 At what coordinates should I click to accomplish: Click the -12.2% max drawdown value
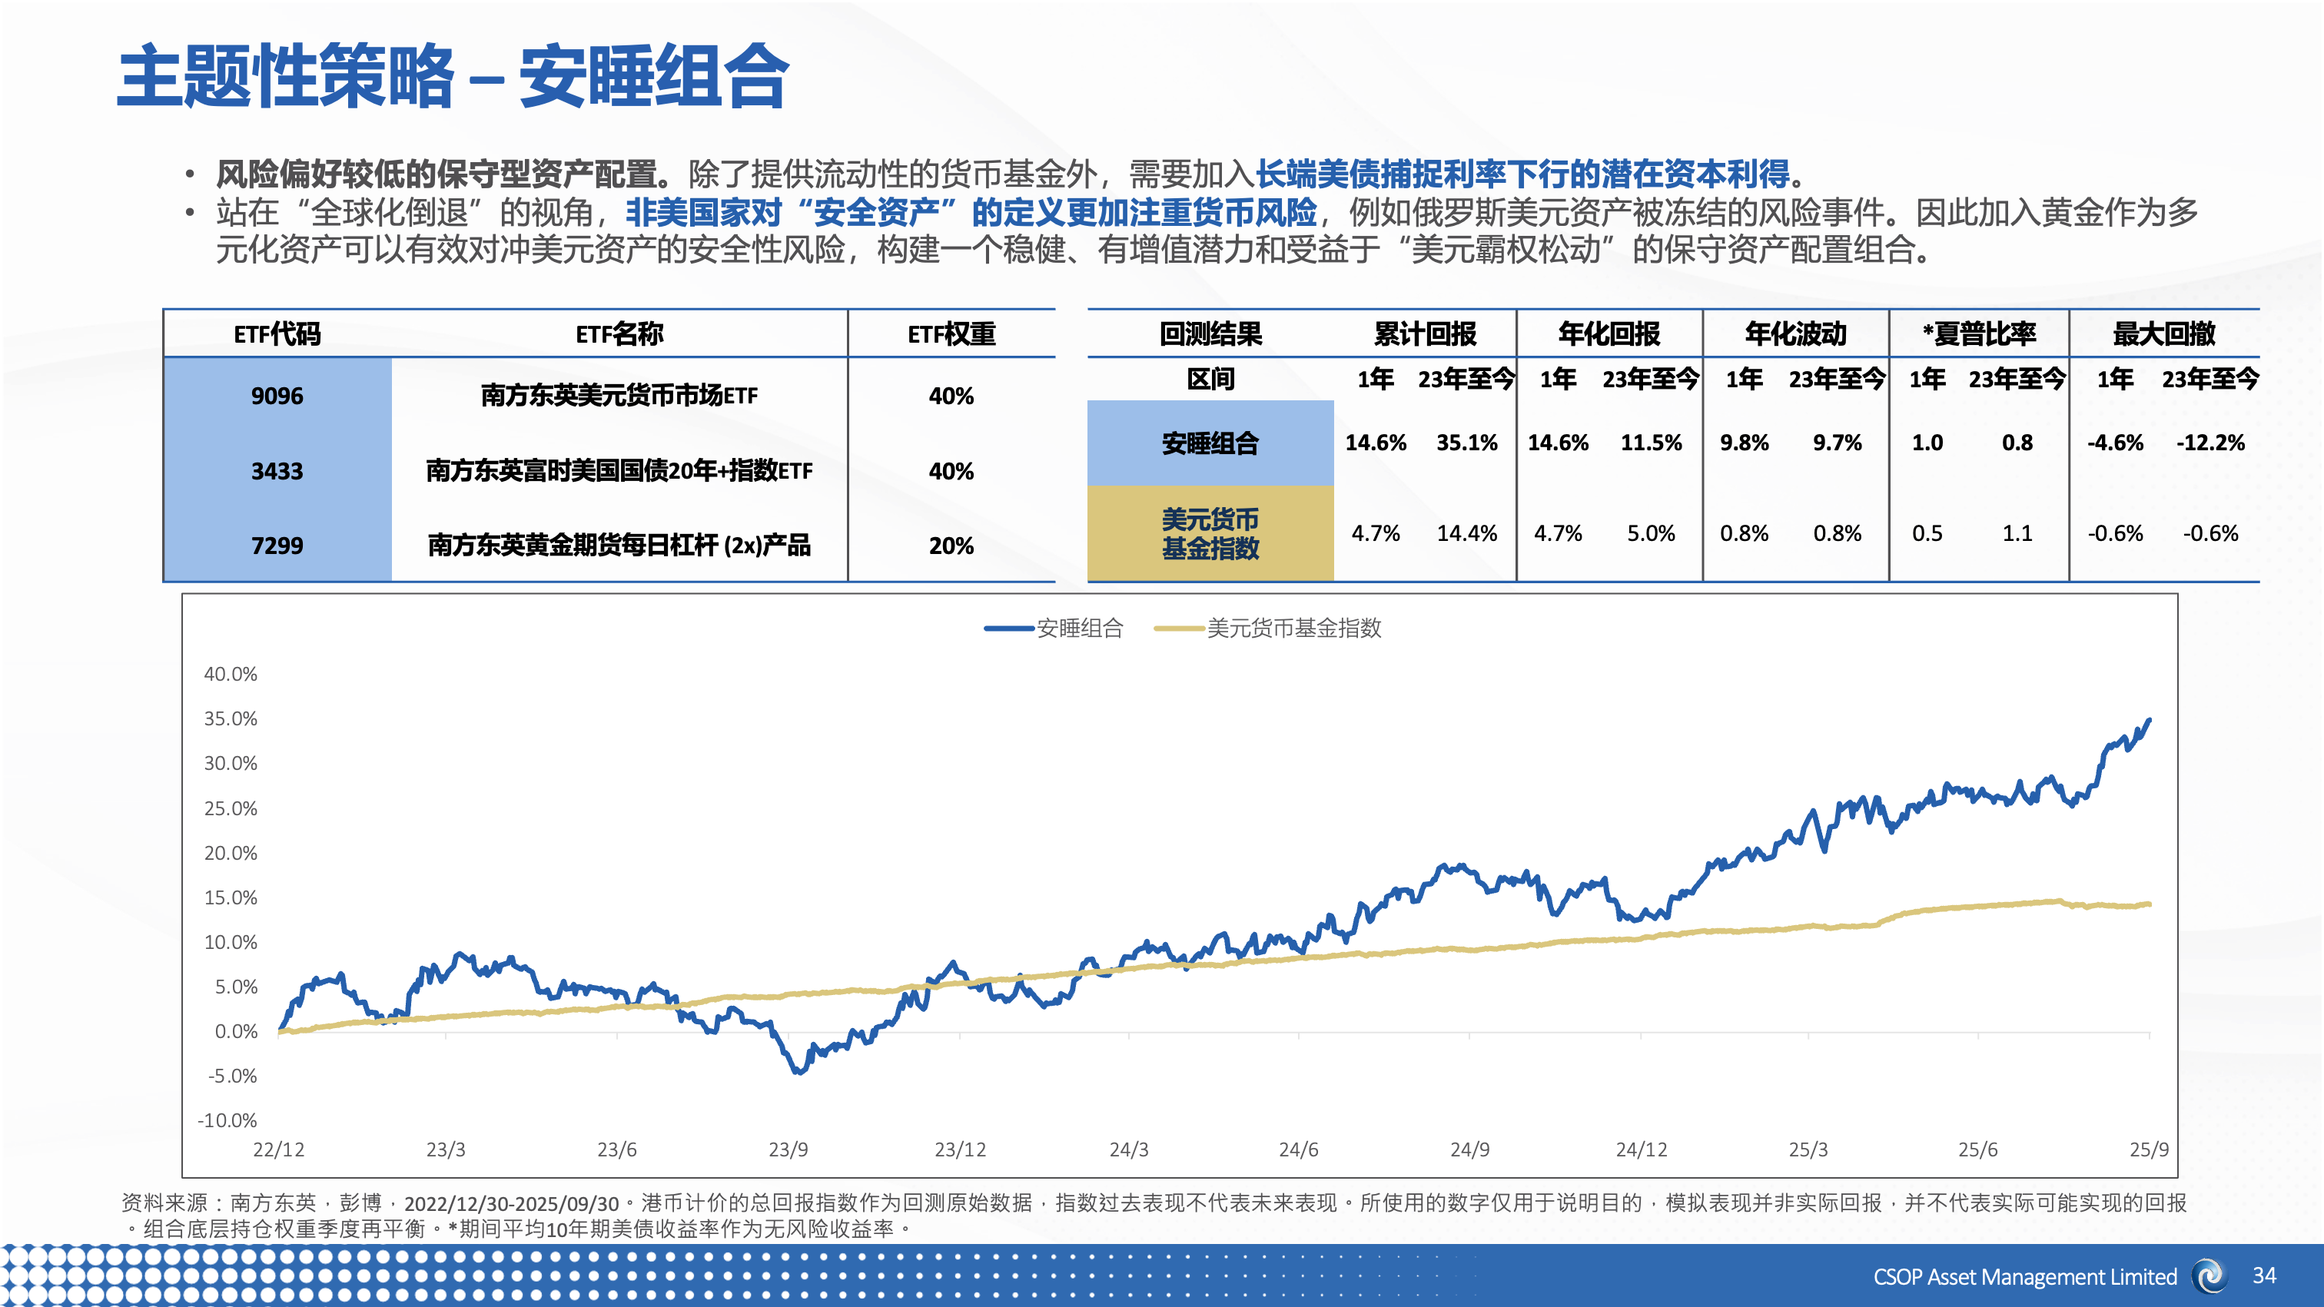pos(2209,443)
